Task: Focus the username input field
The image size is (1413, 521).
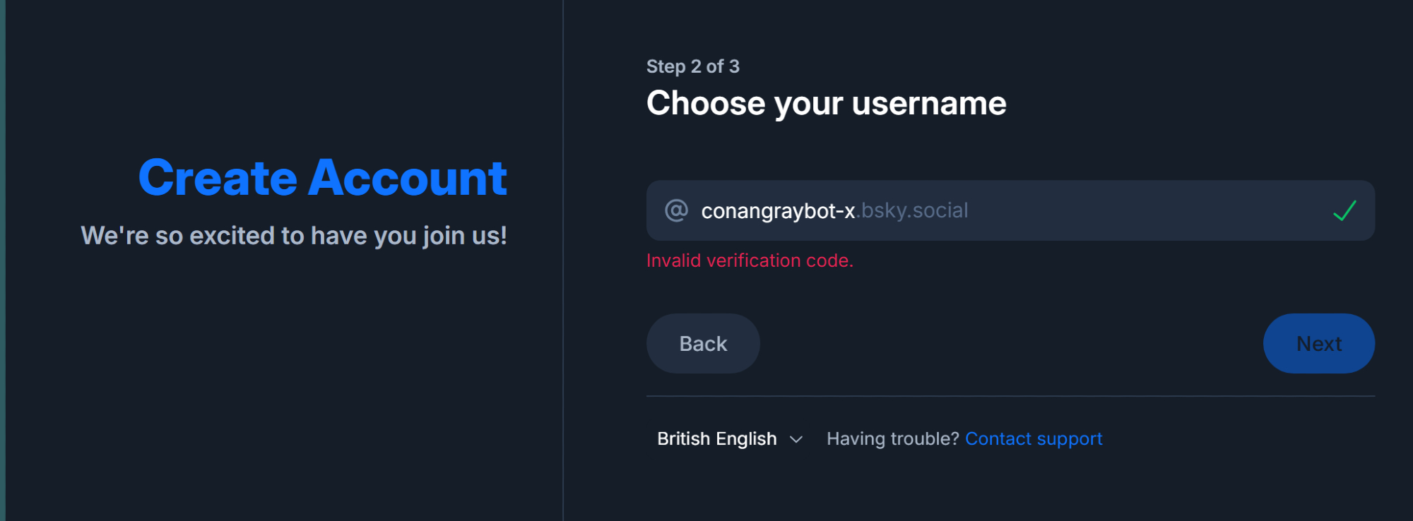Action: point(1130,210)
